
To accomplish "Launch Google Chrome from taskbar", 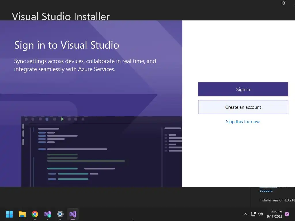I will (35, 214).
